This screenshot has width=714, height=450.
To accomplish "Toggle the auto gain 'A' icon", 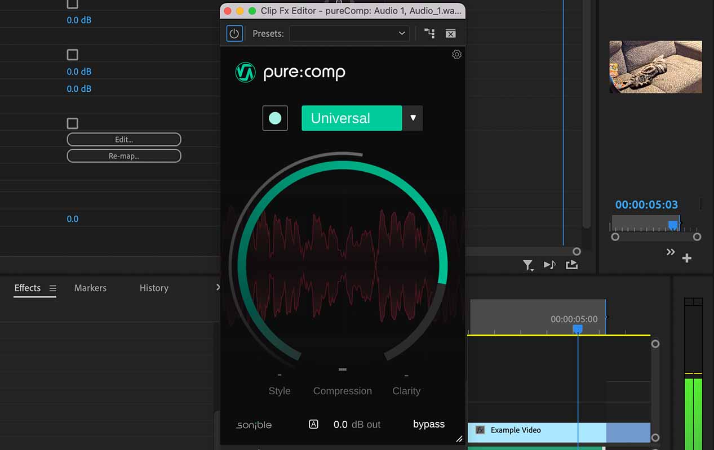I will (x=314, y=424).
